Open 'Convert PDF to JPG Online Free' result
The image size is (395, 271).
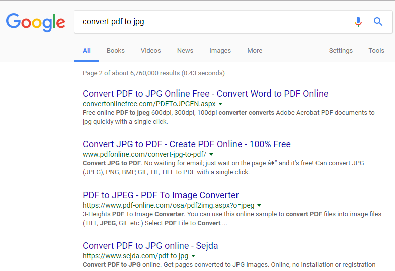[x=205, y=94]
